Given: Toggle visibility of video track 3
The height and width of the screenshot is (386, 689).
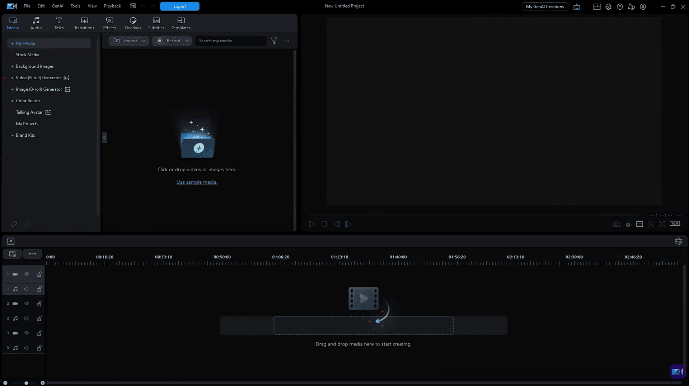Looking at the screenshot, I should (27, 333).
